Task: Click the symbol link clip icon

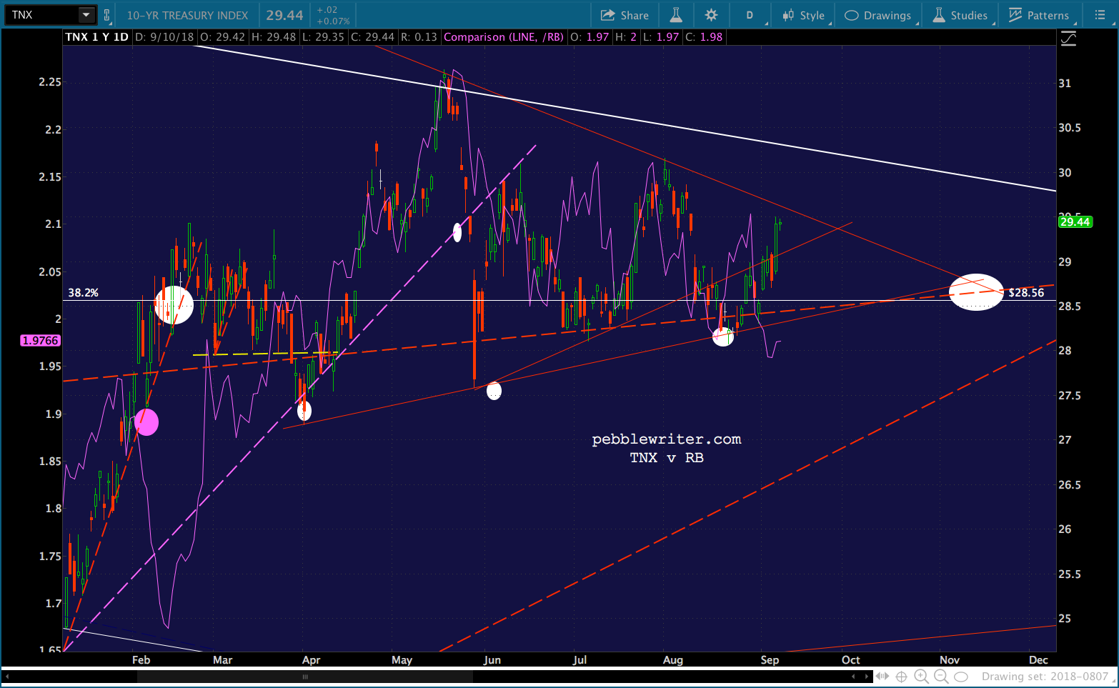Action: 107,15
